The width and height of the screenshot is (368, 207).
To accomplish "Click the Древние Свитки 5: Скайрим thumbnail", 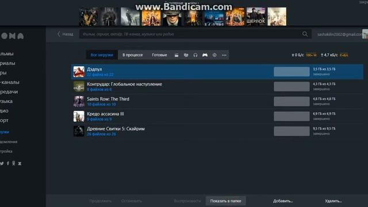I will [x=79, y=131].
